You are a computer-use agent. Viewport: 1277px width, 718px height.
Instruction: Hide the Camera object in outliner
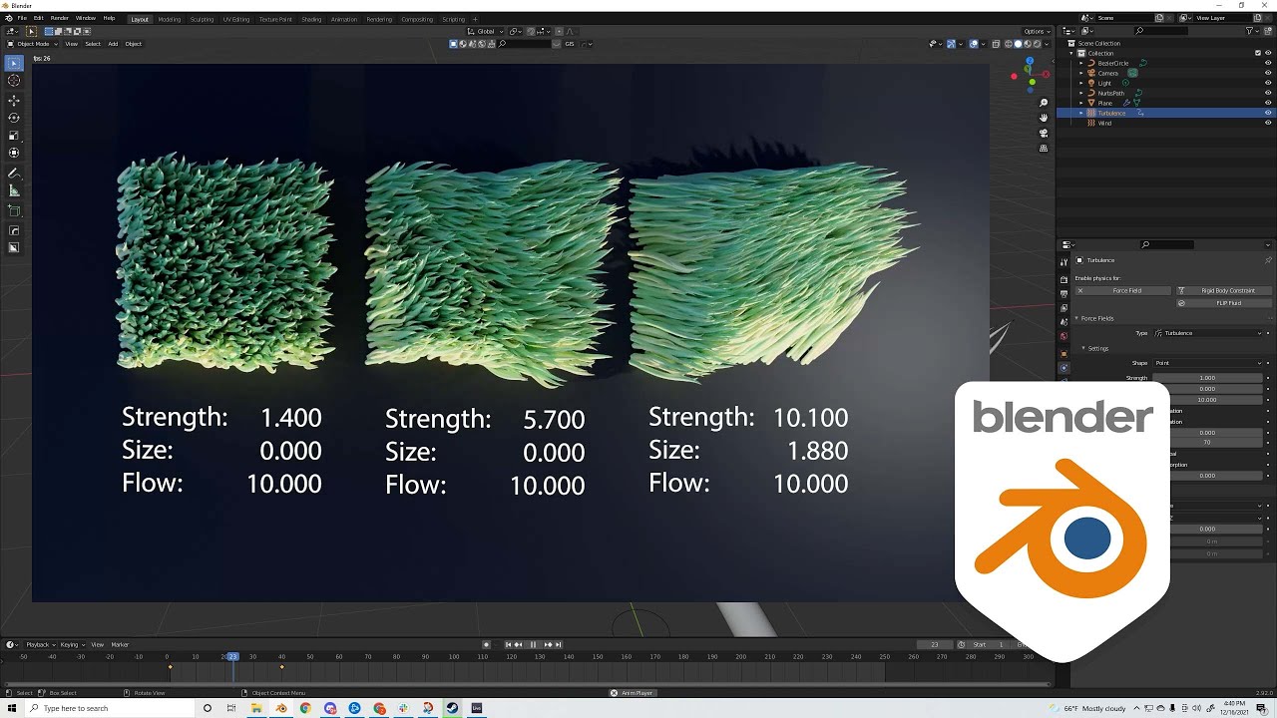[1268, 73]
